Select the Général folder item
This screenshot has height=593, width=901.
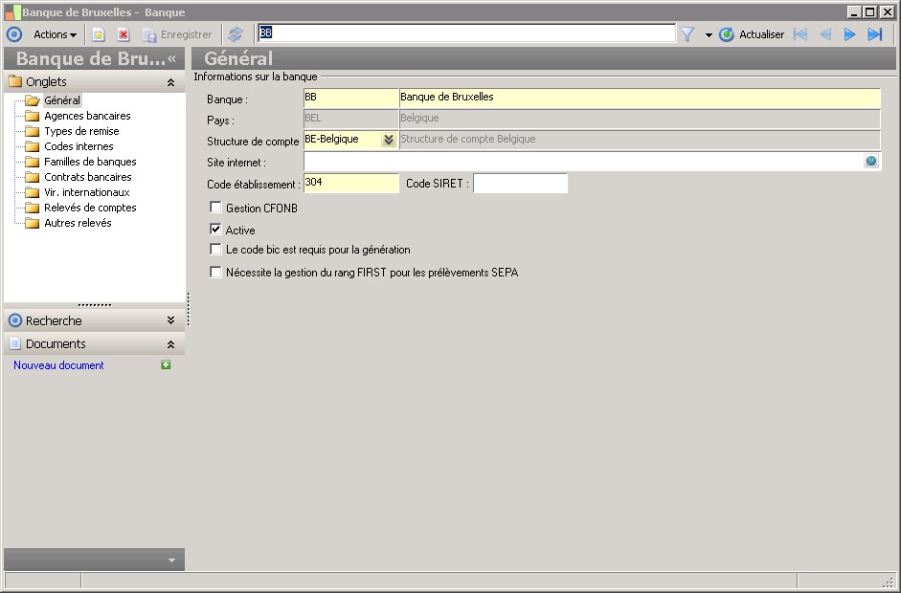[62, 99]
